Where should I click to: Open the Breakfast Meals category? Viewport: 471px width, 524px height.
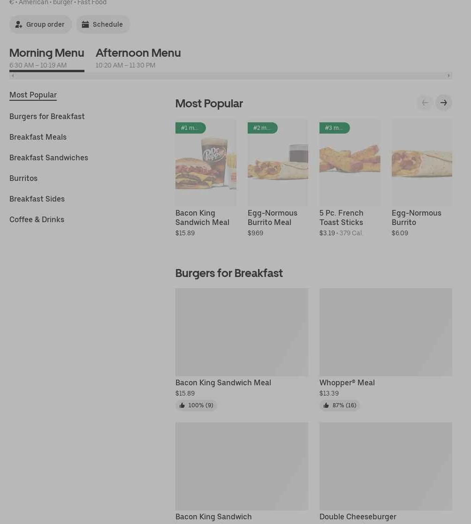pyautogui.click(x=38, y=137)
